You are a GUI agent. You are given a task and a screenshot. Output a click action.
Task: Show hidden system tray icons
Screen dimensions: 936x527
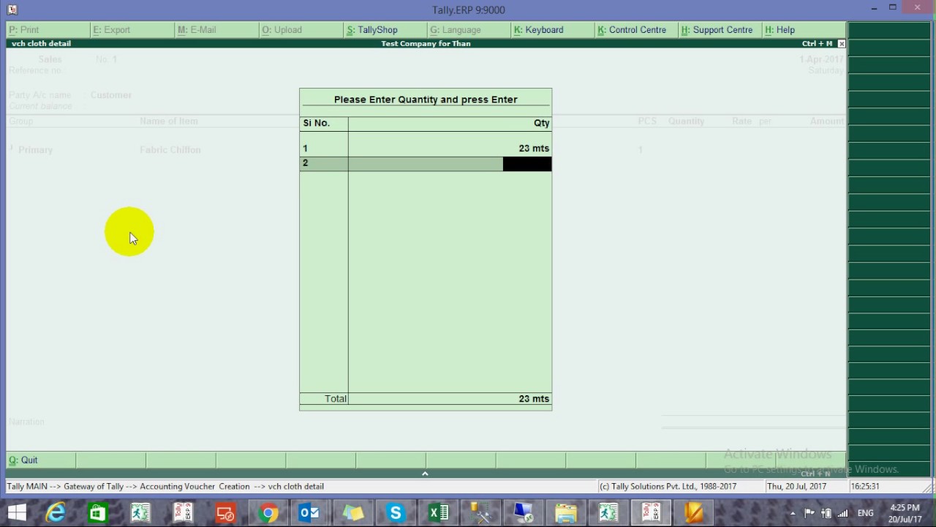792,514
